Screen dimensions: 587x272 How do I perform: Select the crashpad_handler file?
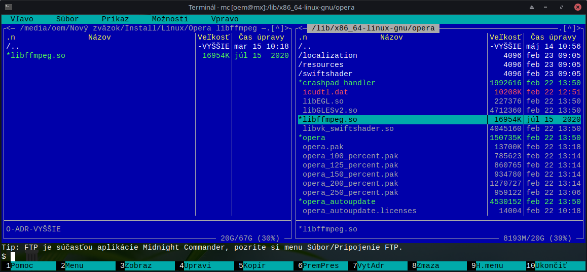[439, 83]
